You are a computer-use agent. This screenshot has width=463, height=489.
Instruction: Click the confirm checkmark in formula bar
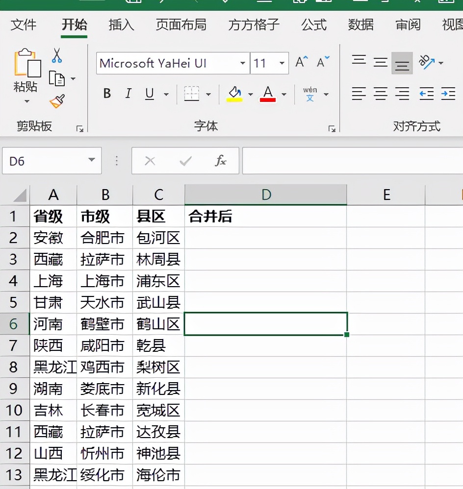coord(185,161)
